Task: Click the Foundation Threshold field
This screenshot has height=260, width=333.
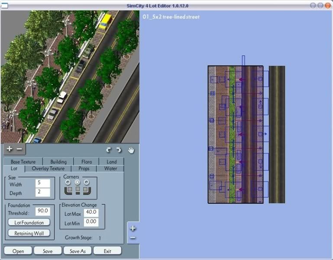Action: 43,211
